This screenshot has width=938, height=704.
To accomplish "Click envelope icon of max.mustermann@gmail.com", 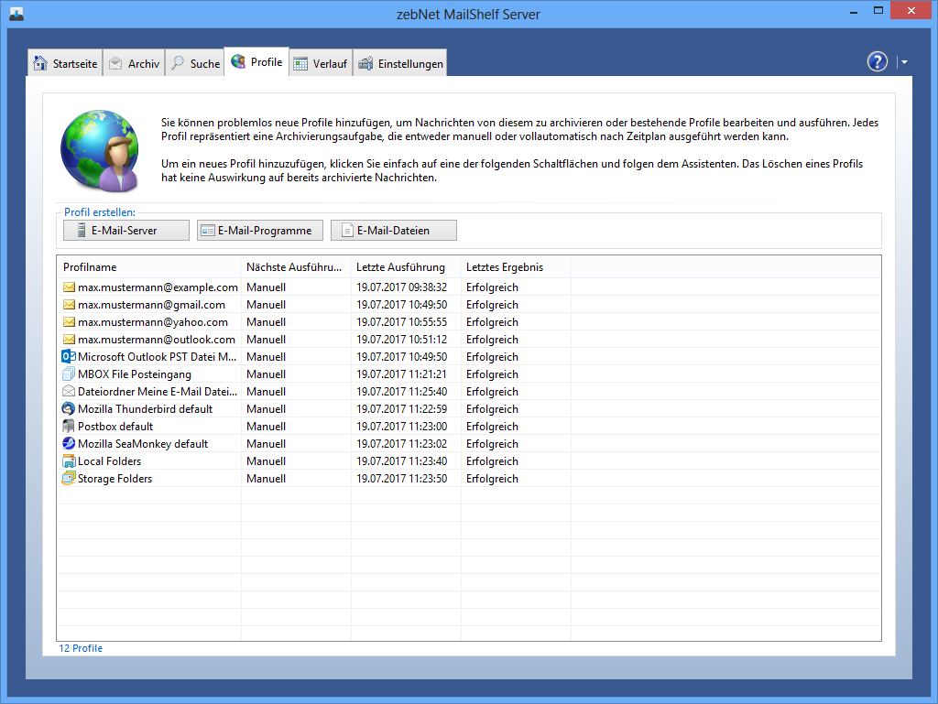I will click(x=69, y=305).
